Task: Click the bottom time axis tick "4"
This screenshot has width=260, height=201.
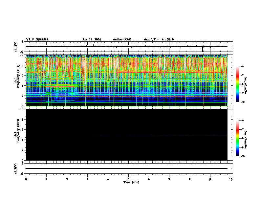Action: coord(108,179)
